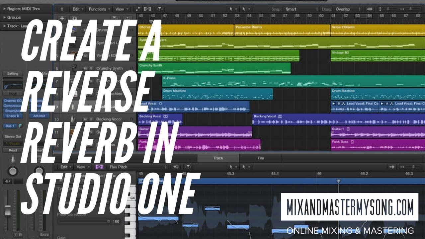Open the editor Edit menu in lower pane

point(66,167)
